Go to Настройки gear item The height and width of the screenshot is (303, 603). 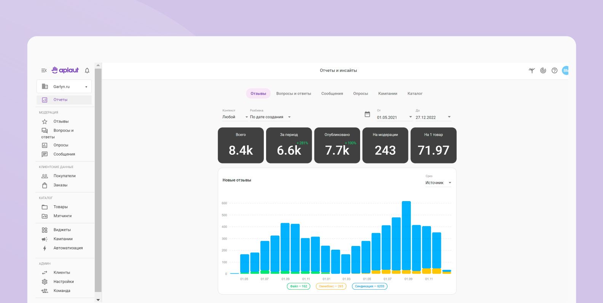pos(63,282)
